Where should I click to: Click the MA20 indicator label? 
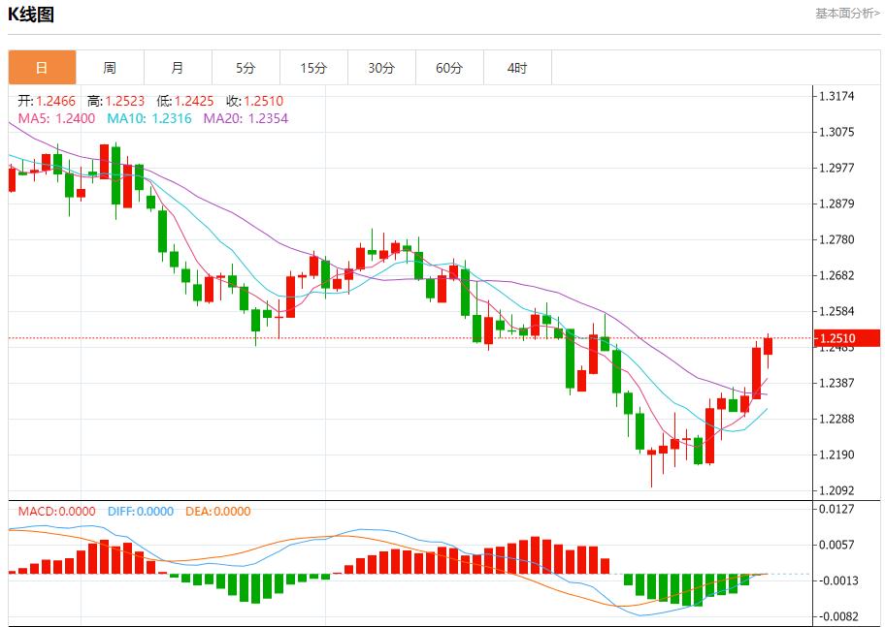tap(246, 118)
